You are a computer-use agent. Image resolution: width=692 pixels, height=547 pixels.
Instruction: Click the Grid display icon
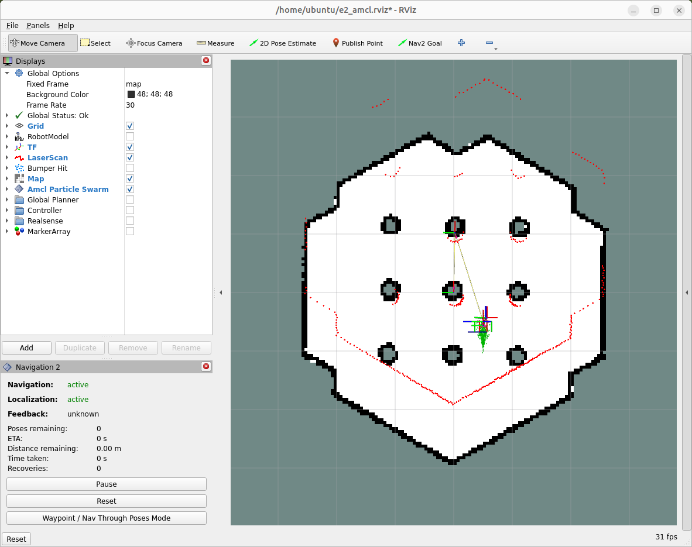click(x=19, y=126)
